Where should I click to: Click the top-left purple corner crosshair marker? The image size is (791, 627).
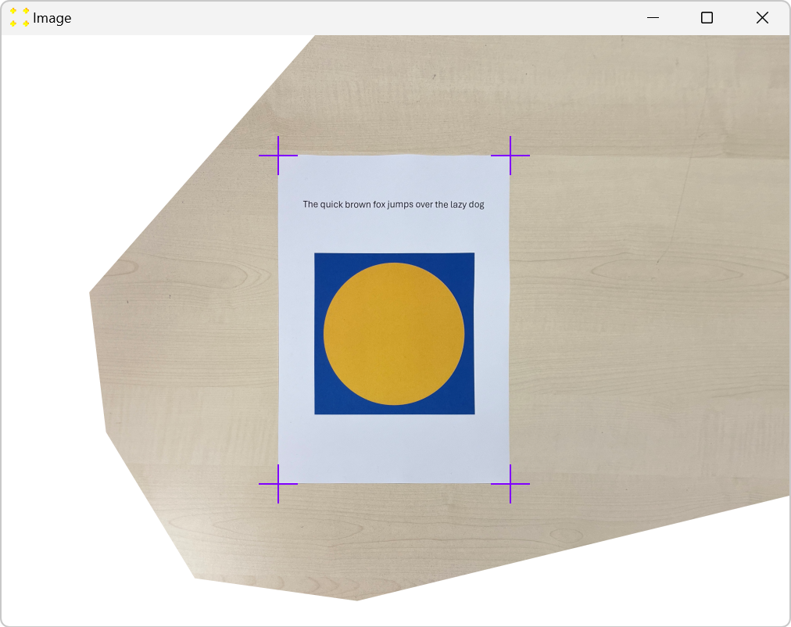(278, 156)
